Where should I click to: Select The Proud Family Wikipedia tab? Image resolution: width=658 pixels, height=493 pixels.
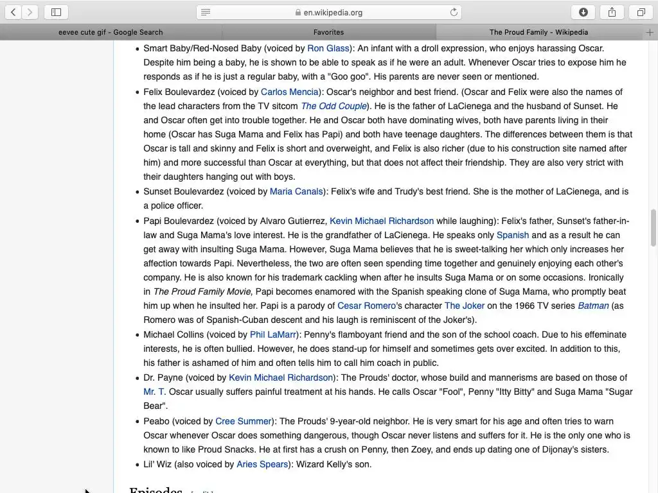(x=538, y=32)
